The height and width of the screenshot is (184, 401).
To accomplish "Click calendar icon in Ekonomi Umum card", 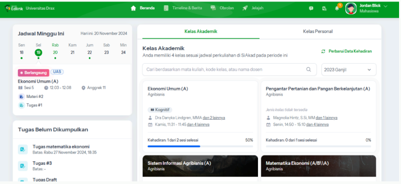I will pyautogui.click(x=150, y=125).
